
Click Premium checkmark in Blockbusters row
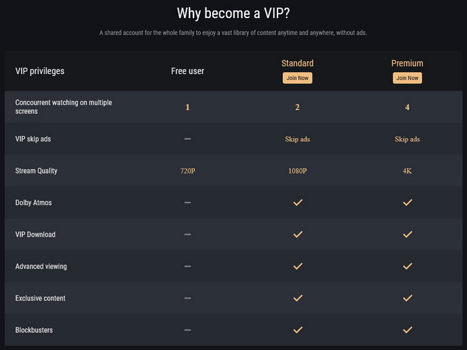408,330
